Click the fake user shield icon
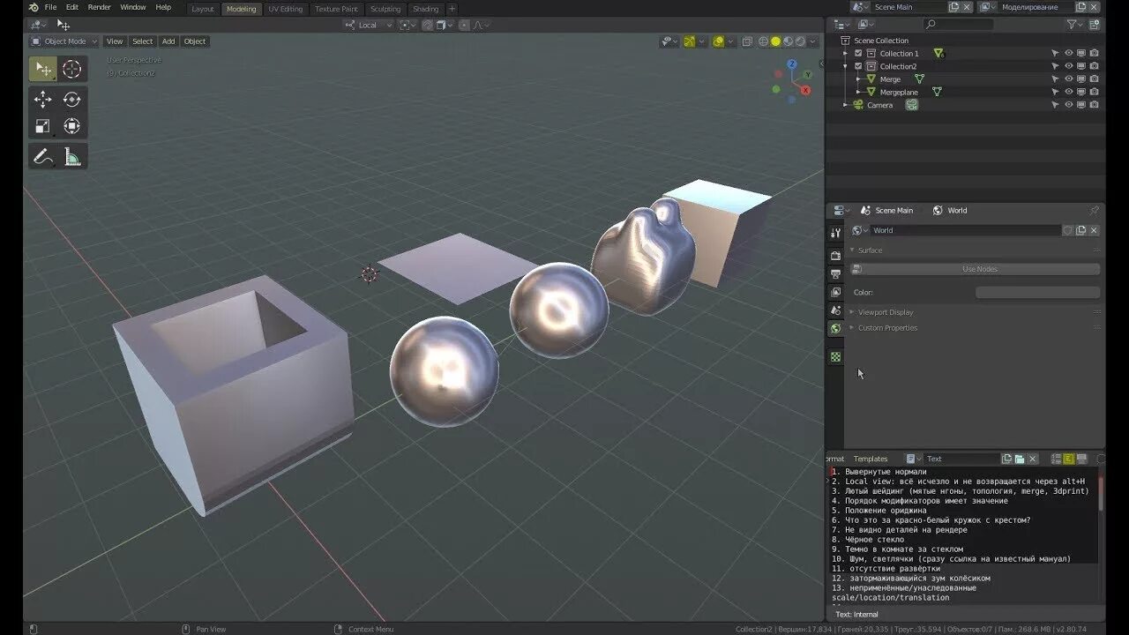 coord(1067,230)
